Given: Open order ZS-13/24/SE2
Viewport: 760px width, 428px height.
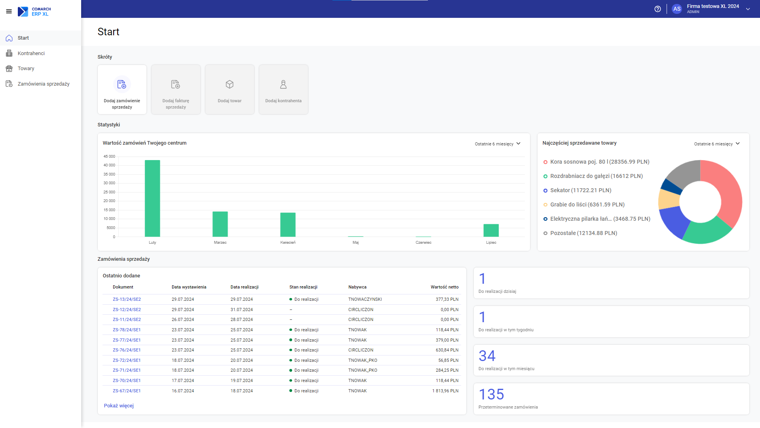Looking at the screenshot, I should click(x=127, y=300).
